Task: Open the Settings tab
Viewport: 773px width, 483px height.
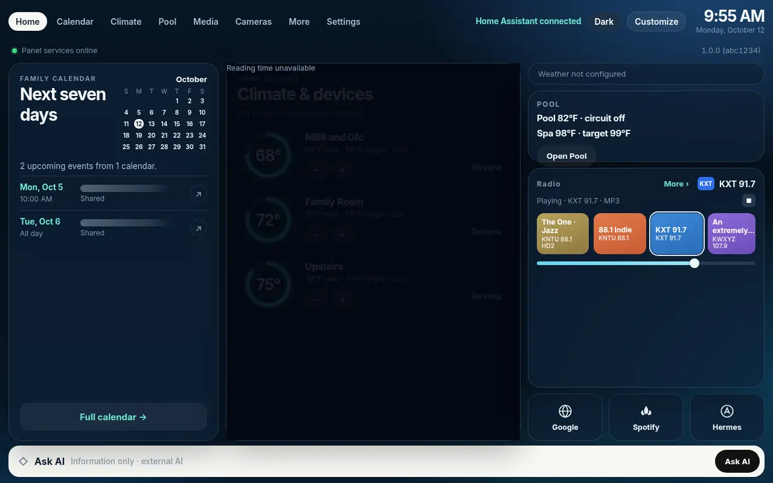Action: click(x=344, y=21)
